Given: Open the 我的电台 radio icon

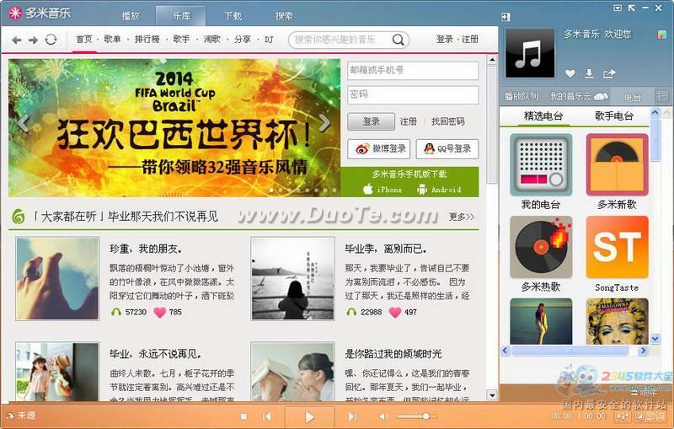Looking at the screenshot, I should [541, 164].
